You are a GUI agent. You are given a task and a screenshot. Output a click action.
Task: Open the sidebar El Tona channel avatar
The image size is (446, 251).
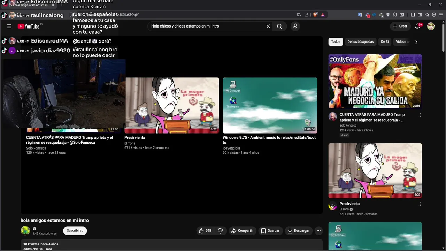tap(332, 206)
